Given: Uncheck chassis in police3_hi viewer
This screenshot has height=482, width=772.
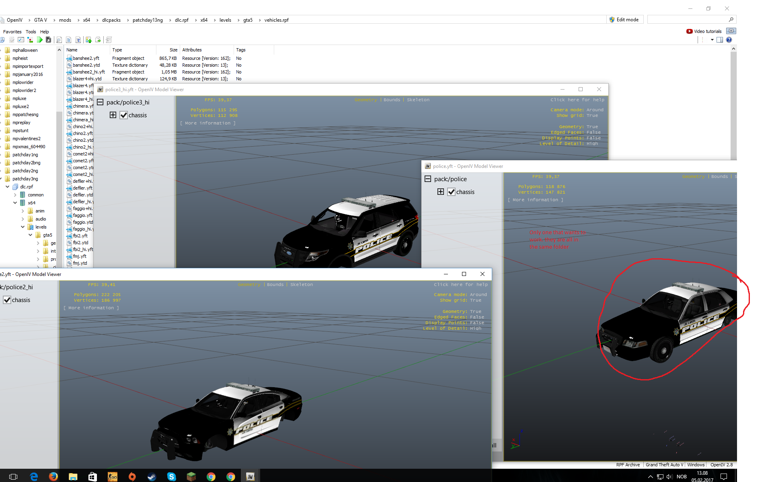Looking at the screenshot, I should pos(124,115).
